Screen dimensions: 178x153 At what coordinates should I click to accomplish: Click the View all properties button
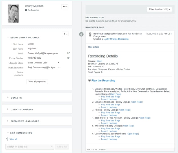point(37,81)
